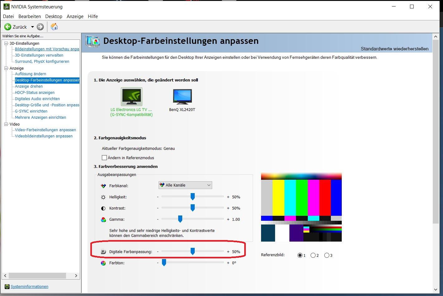This screenshot has width=443, height=296.
Task: Open Anzeige drehen in tree
Action: click(x=29, y=86)
